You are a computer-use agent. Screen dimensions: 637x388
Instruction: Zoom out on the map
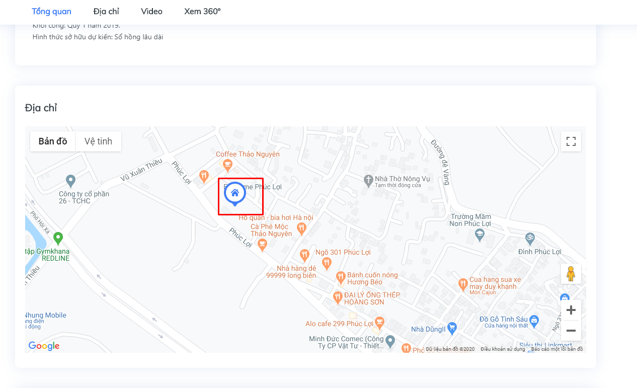coord(571,331)
